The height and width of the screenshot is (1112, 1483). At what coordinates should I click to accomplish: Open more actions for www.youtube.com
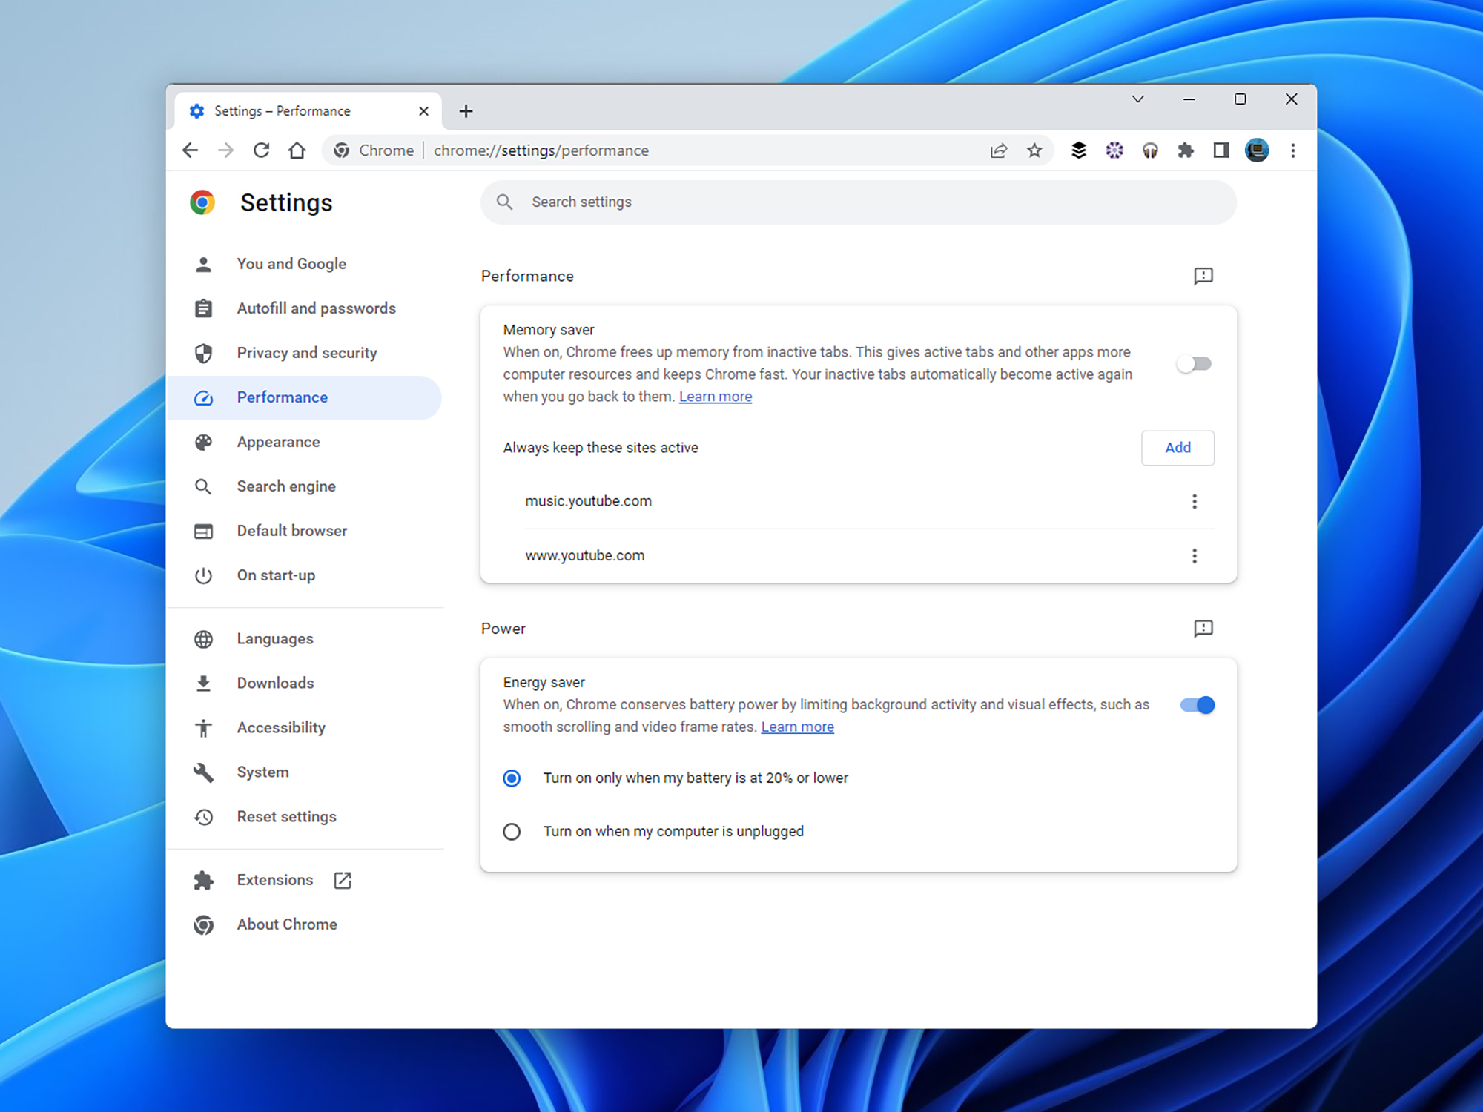click(1194, 556)
